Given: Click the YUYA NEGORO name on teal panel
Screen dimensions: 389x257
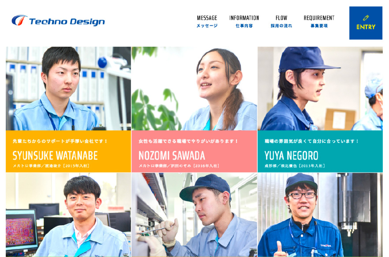Looking at the screenshot, I should pyautogui.click(x=291, y=156).
